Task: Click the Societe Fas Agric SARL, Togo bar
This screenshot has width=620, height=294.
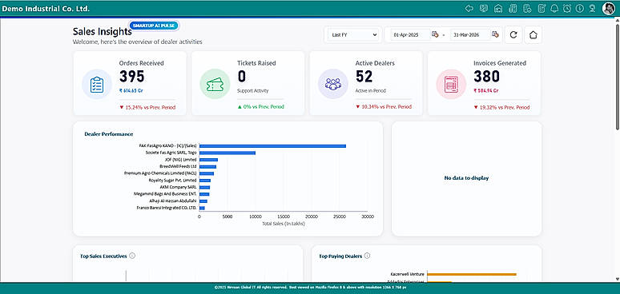Action: tap(227, 153)
